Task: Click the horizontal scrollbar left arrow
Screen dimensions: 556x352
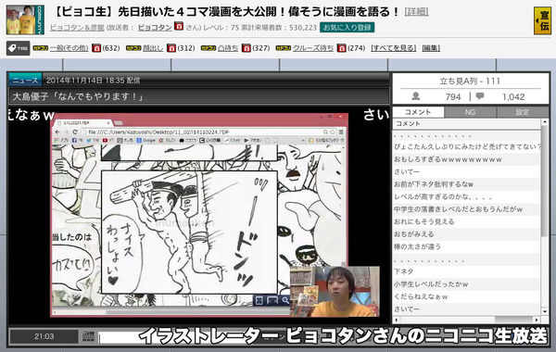Action: coord(396,320)
